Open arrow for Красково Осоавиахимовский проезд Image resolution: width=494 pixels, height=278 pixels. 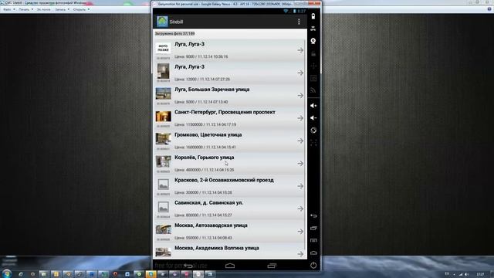click(x=300, y=186)
